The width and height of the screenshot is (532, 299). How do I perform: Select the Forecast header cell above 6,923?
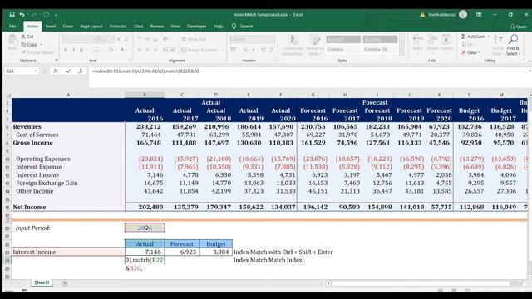tap(182, 243)
